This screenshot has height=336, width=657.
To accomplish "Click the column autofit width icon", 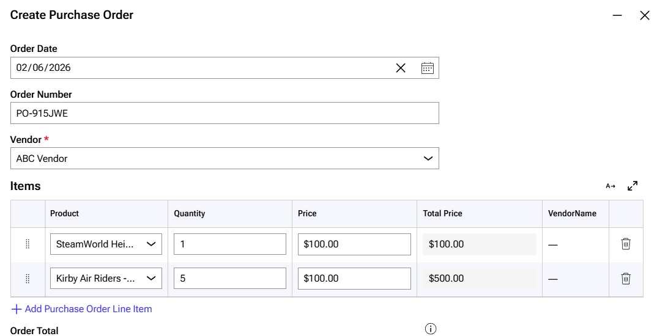I will pos(611,186).
